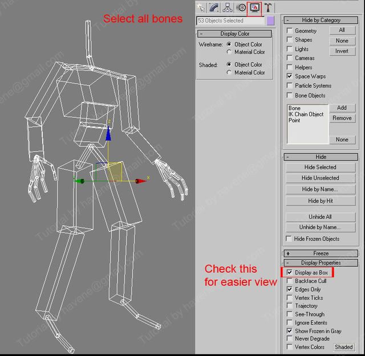Select the Display panel monitor icon

pos(254,7)
